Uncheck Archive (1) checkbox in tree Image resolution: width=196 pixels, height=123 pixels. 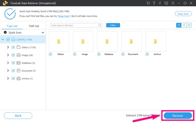click(13, 78)
